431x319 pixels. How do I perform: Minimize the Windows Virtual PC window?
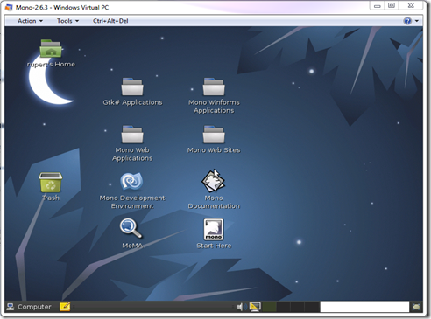[x=378, y=6]
